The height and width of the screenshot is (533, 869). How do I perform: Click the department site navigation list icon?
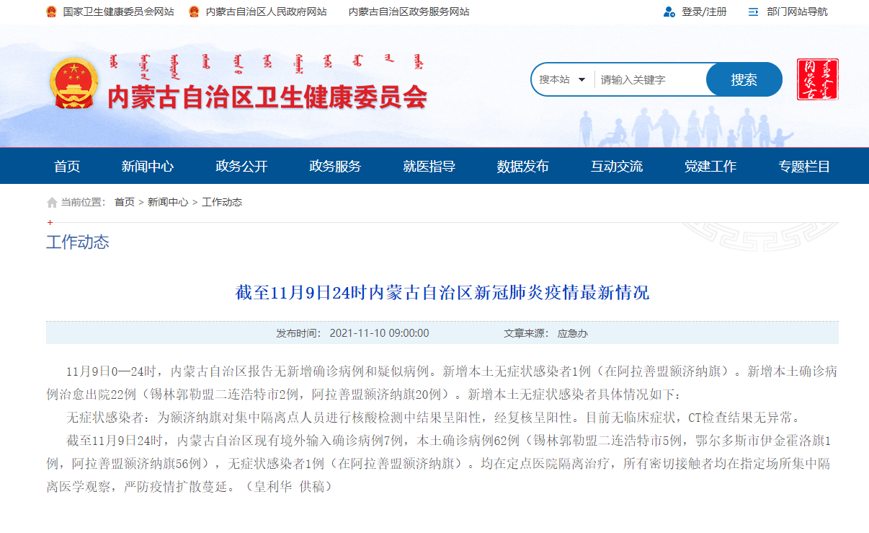(x=753, y=12)
